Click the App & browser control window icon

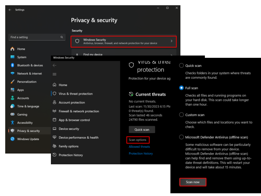tap(54, 120)
